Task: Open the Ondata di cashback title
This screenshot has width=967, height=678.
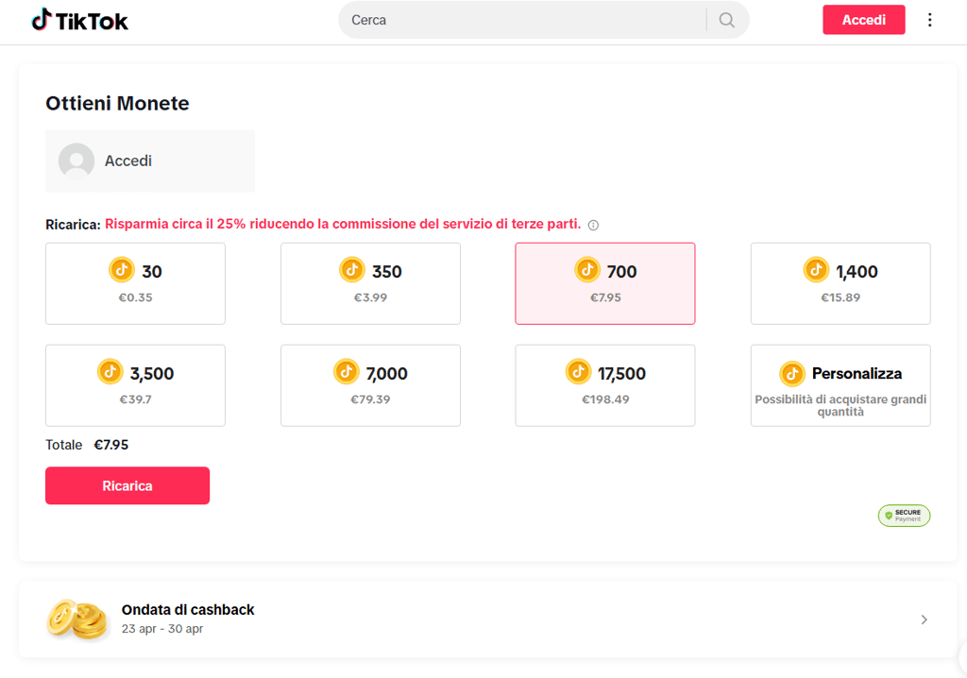Action: [188, 609]
